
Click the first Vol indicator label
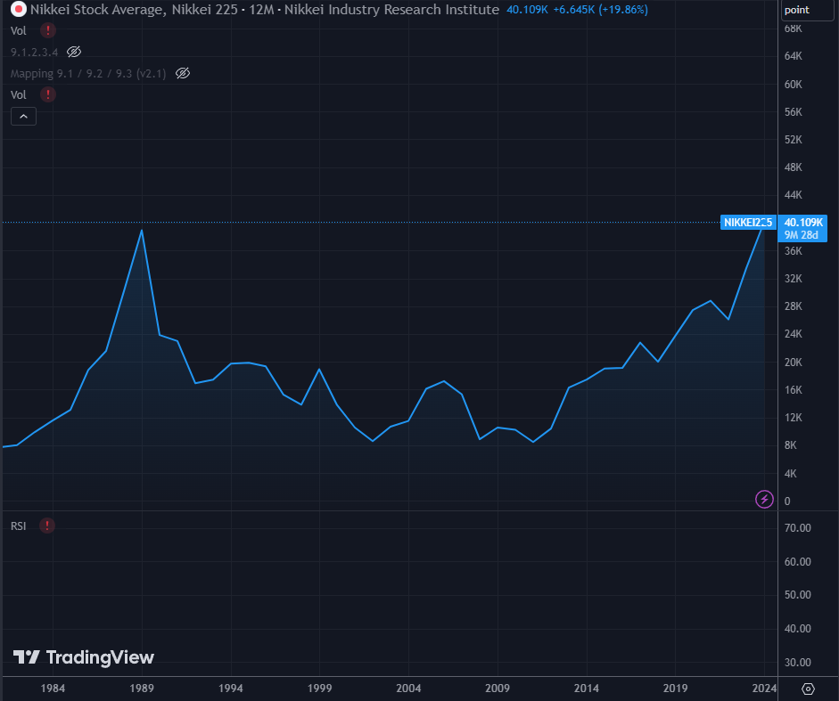18,31
